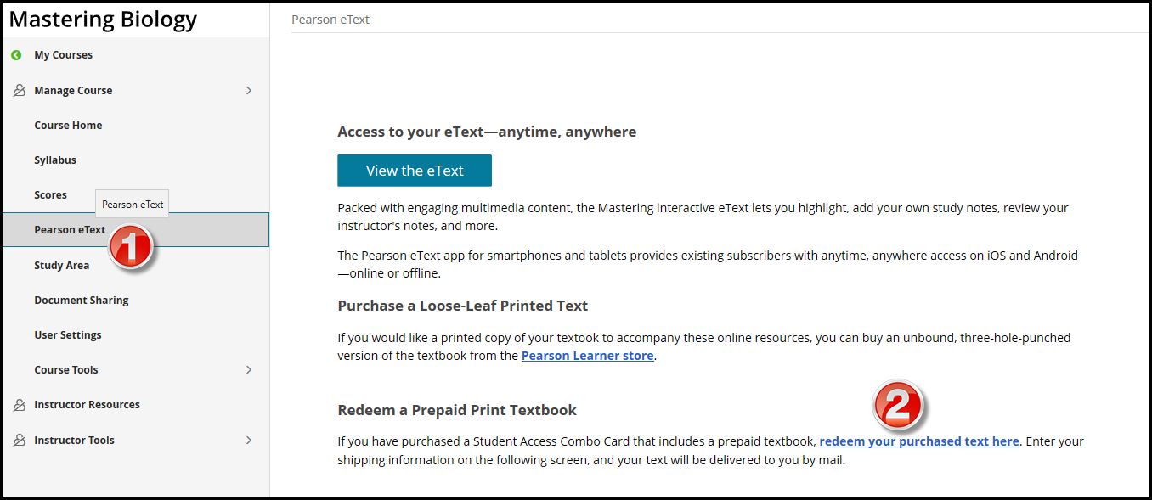Click the Instructor Tools icon
Viewport: 1152px width, 500px height.
[20, 440]
